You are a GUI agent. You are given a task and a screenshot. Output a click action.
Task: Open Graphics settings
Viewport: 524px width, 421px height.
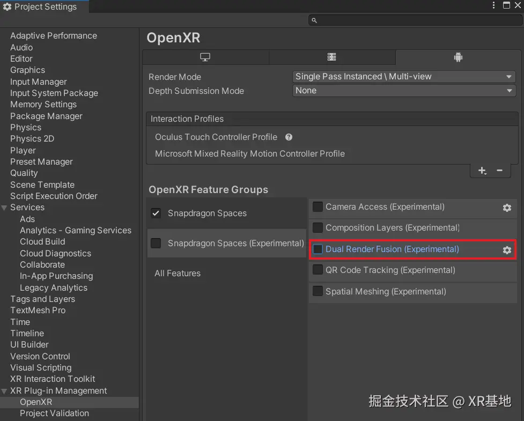coord(27,70)
